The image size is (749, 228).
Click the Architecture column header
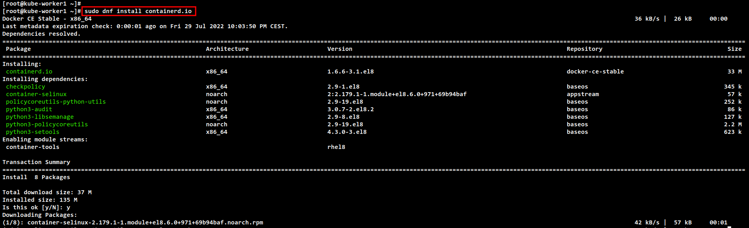[x=227, y=49]
